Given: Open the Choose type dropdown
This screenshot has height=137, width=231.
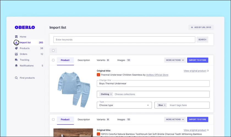Looking at the screenshot, I should point(124,105).
